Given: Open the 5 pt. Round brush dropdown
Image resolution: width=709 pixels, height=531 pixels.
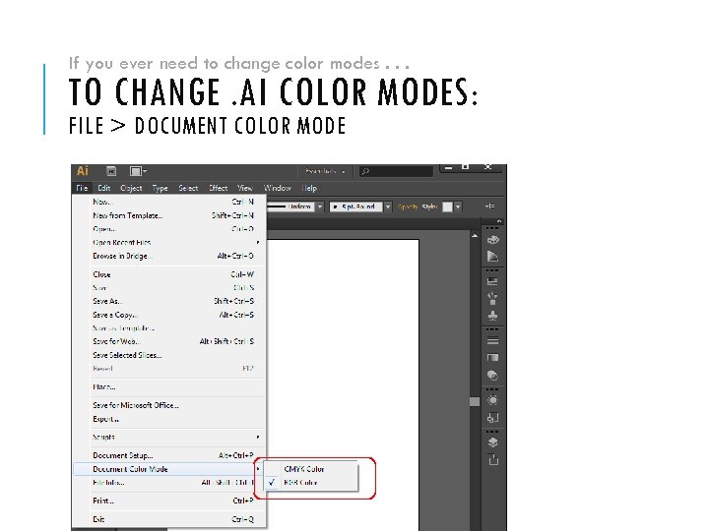Looking at the screenshot, I should [x=388, y=206].
